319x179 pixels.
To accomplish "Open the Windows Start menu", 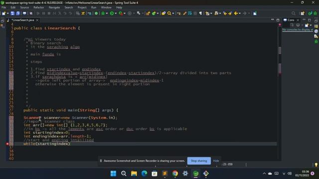I will 113,174.
